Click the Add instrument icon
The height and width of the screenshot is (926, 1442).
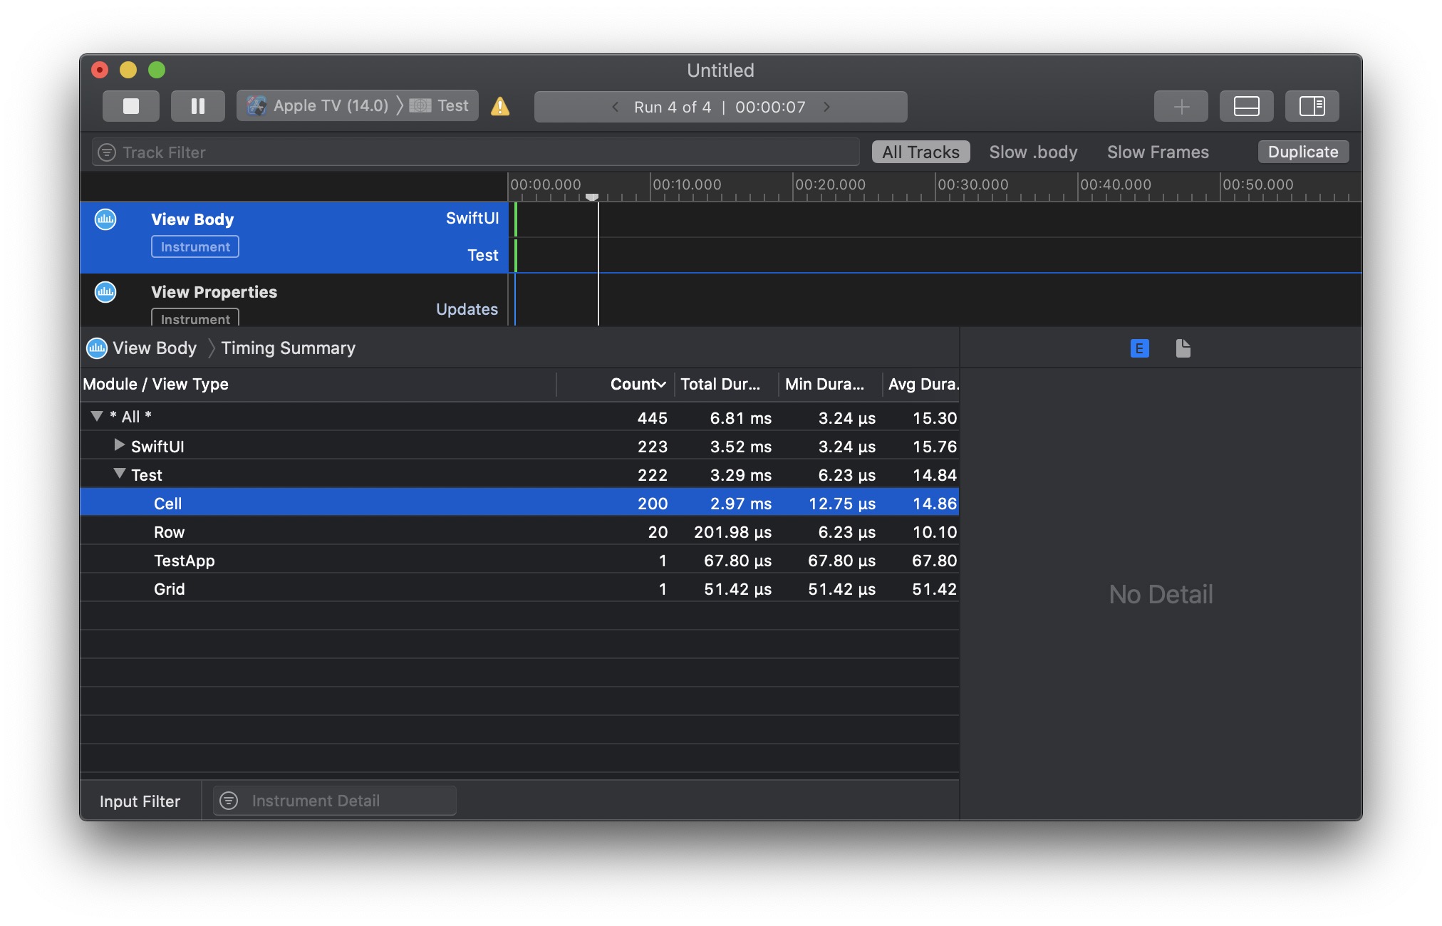click(x=1181, y=106)
